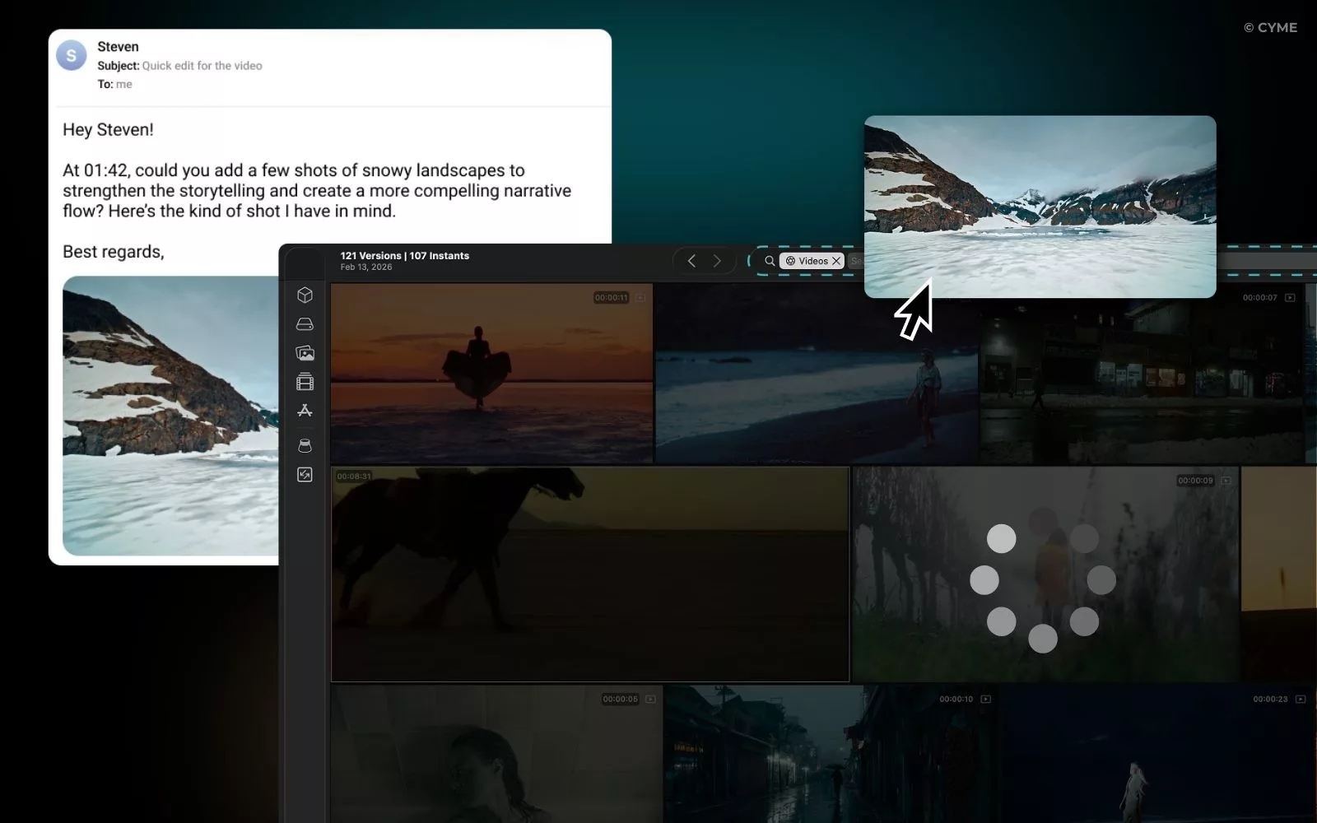Select the cube catalog icon in the sidebar
1317x823 pixels.
pyautogui.click(x=305, y=295)
